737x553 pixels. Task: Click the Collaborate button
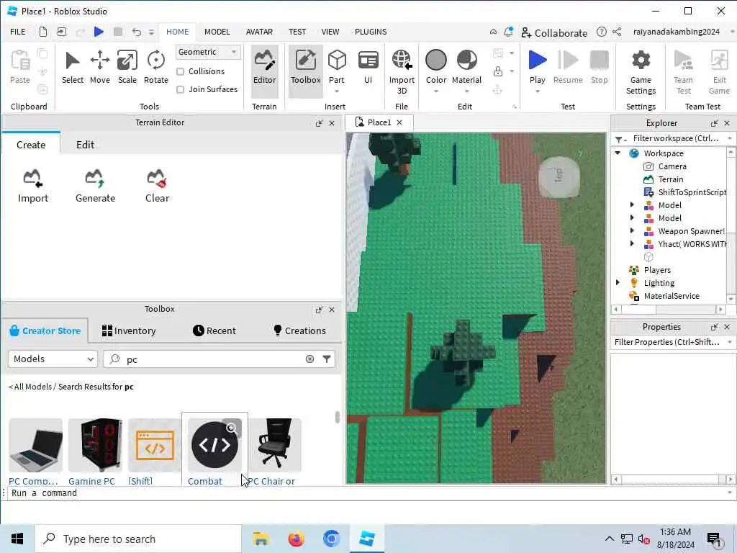[x=554, y=32]
